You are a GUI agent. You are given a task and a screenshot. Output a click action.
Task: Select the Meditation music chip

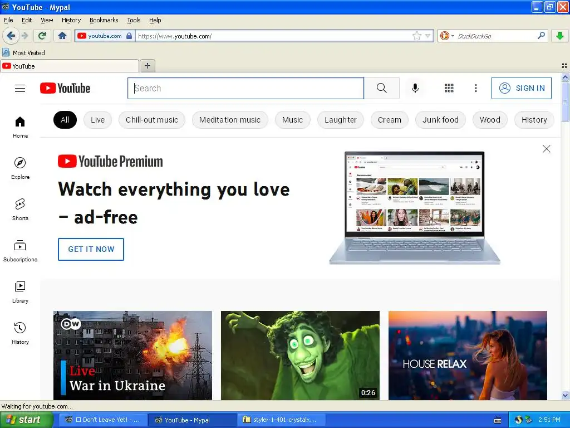click(230, 120)
